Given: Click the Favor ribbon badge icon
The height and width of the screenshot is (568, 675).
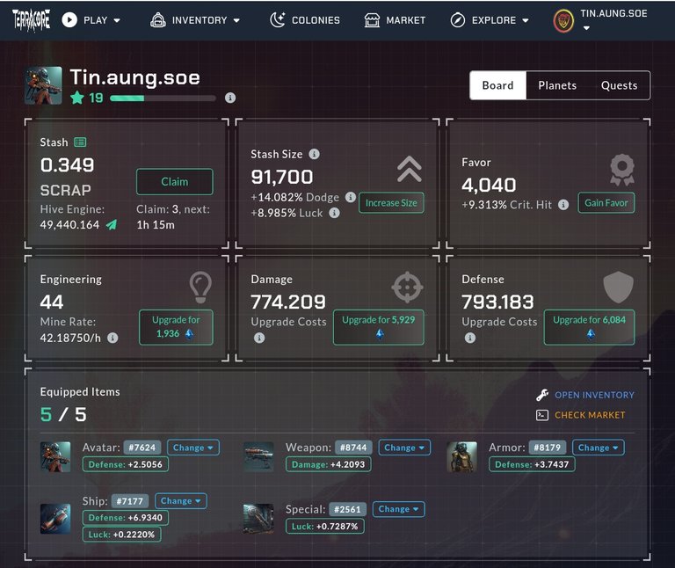Looking at the screenshot, I should point(622,170).
